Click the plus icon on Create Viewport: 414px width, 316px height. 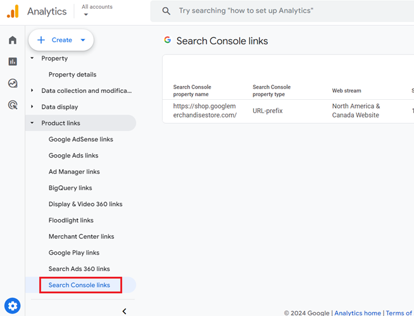coord(41,40)
